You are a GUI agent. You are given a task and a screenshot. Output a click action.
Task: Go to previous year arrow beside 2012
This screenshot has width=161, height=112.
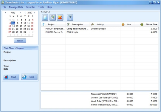(25, 13)
